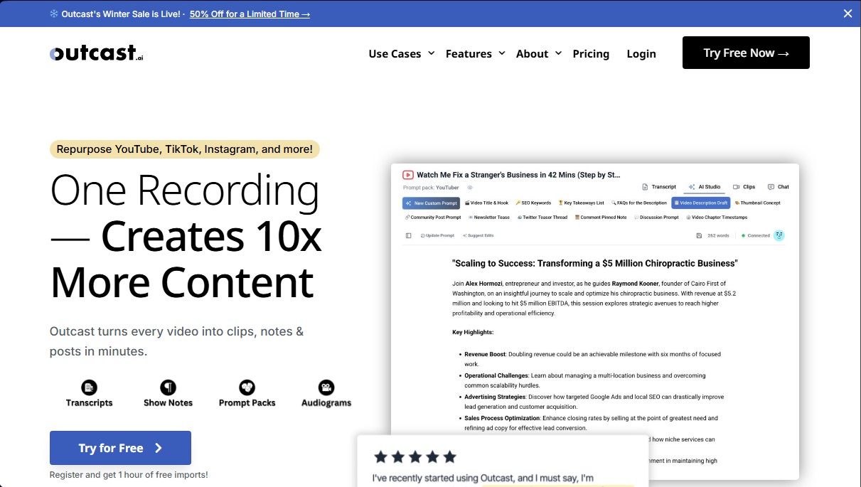Screen dimensions: 861x487
Task: Click the Audiograms feature icon
Action: point(326,387)
